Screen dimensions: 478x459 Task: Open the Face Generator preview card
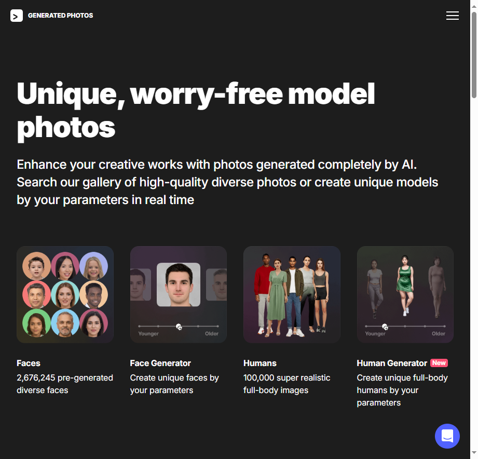coord(179,294)
